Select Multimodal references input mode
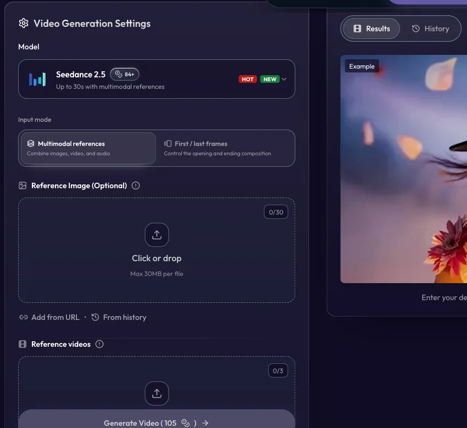467x428 pixels. [88, 148]
